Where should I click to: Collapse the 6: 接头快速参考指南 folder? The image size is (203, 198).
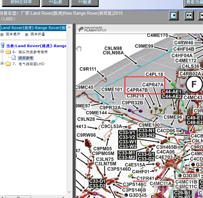tap(2, 51)
